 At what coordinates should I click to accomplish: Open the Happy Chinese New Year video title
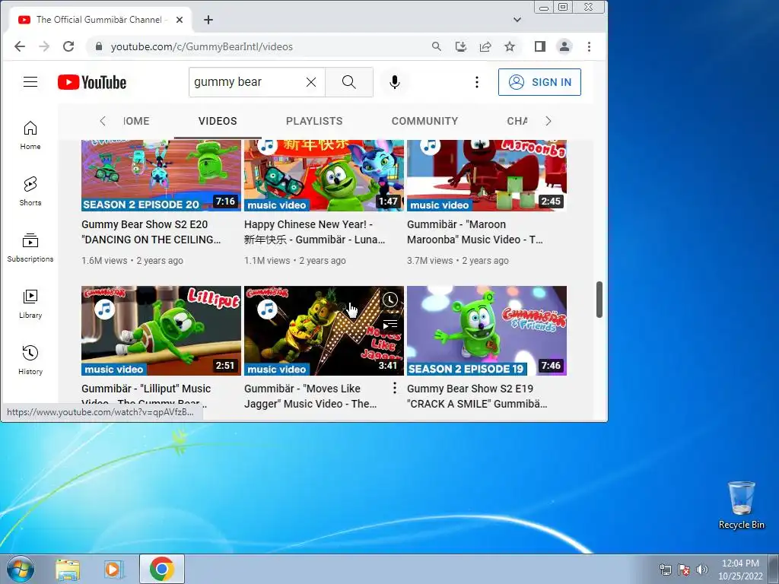pyautogui.click(x=314, y=232)
